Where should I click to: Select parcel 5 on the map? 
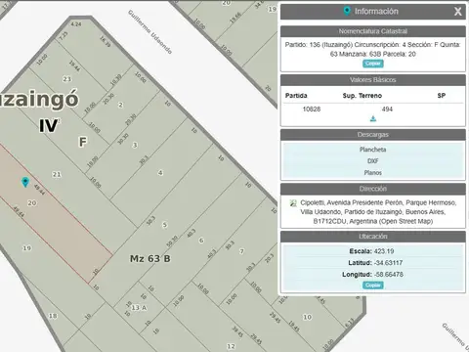[x=164, y=225]
